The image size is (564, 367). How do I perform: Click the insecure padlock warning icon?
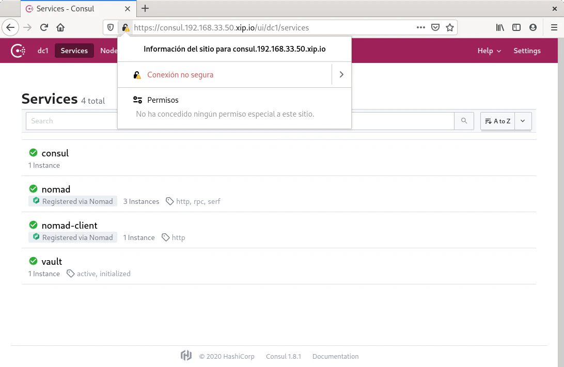coord(125,28)
